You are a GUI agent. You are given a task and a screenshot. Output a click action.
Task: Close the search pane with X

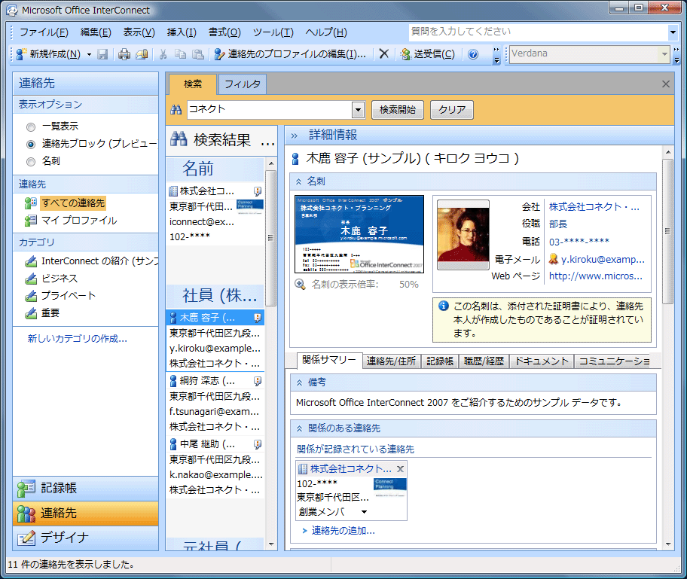coord(666,84)
